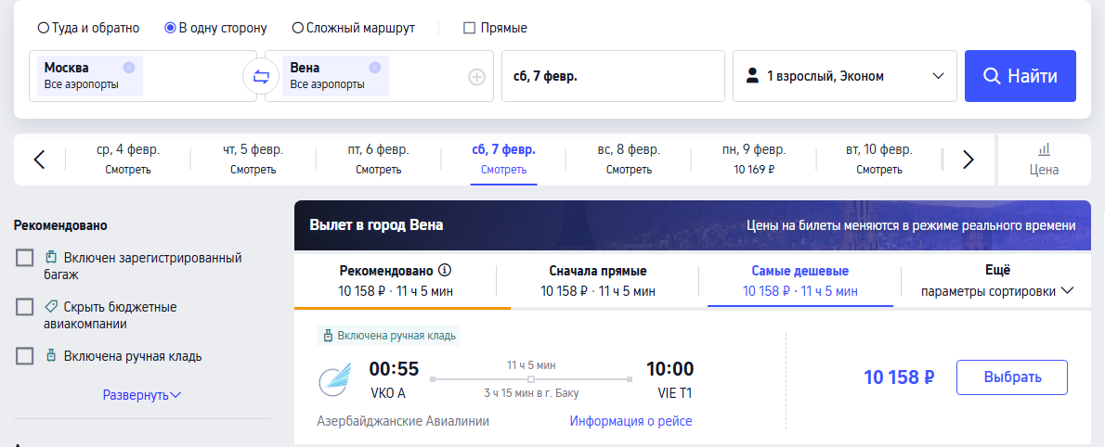Expand Развернуть filter list
Viewport: 1105px width, 447px height.
pos(142,395)
